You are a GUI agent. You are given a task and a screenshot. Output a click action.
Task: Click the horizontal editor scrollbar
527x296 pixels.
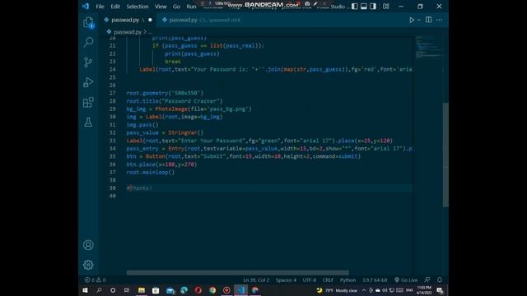click(238, 272)
